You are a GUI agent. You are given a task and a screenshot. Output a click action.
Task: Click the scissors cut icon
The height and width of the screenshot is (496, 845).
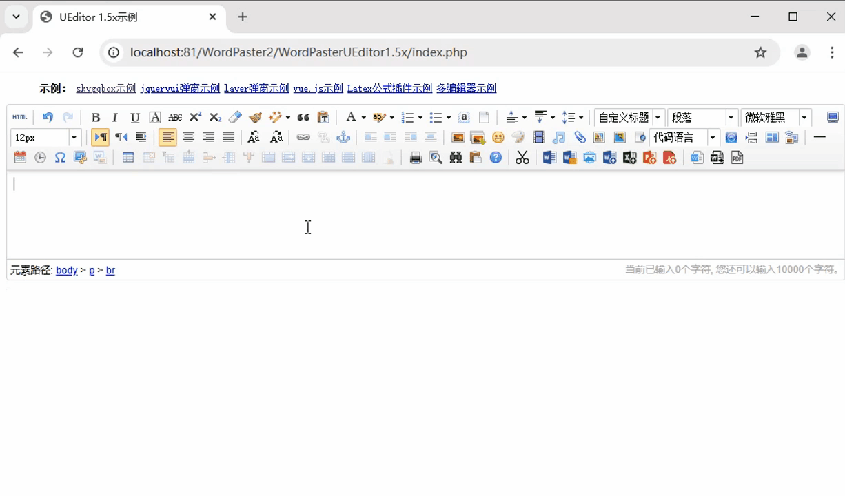coord(522,158)
